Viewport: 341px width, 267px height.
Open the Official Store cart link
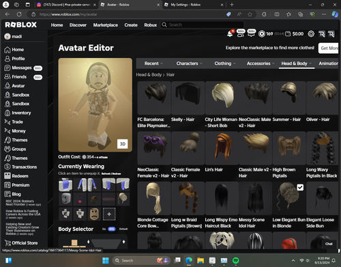pos(21,243)
